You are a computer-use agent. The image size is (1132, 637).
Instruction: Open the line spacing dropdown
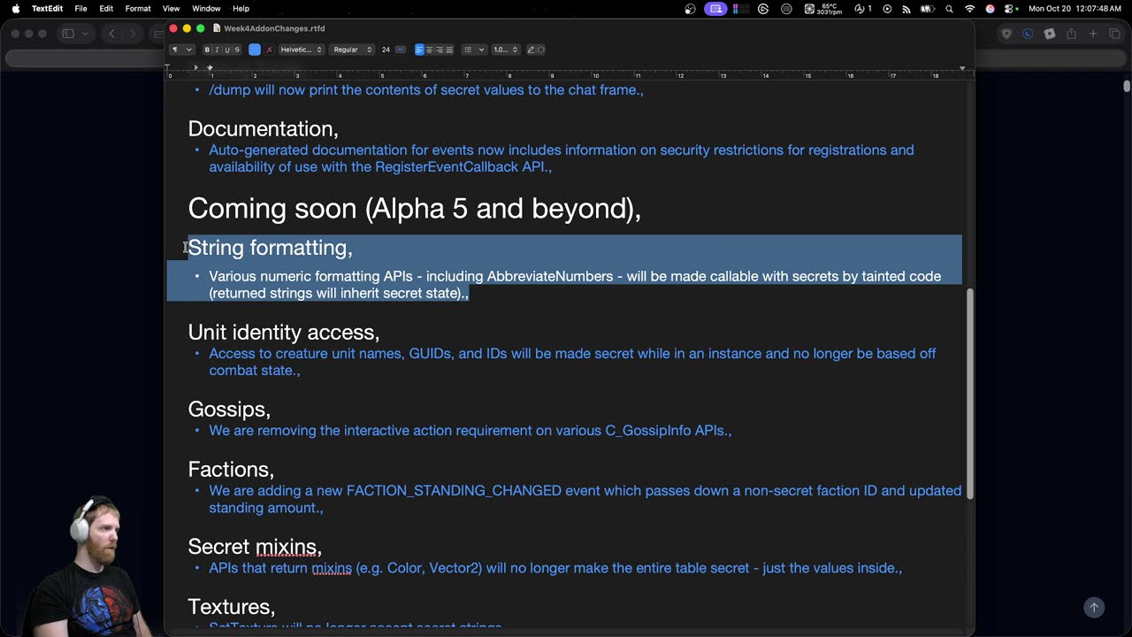pyautogui.click(x=505, y=50)
